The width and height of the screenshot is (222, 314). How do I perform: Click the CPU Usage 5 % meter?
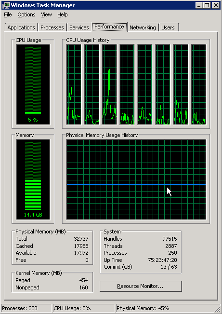click(33, 84)
